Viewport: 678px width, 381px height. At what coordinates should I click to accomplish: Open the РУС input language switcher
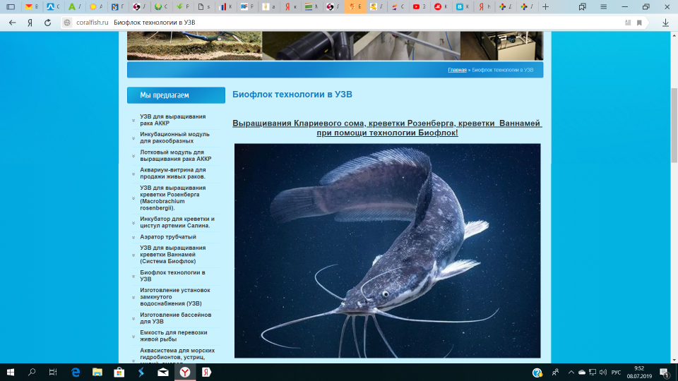tap(616, 372)
